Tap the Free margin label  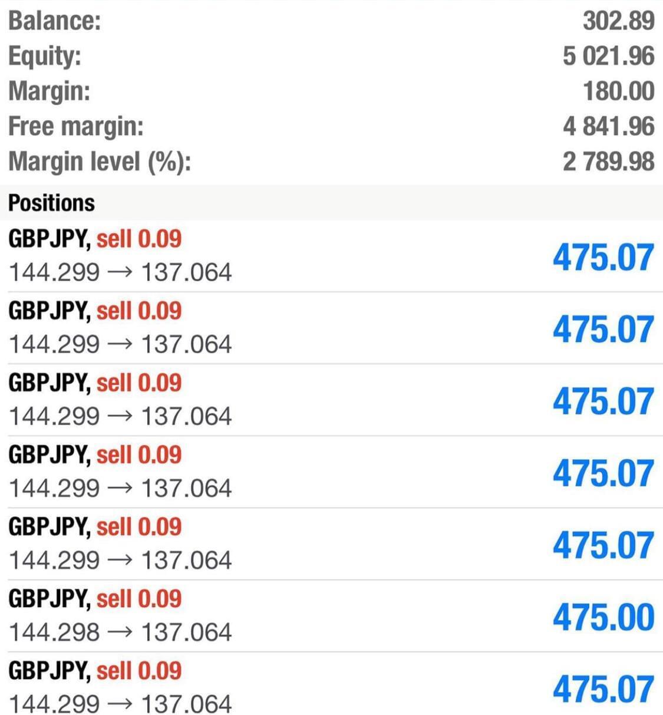pos(76,127)
